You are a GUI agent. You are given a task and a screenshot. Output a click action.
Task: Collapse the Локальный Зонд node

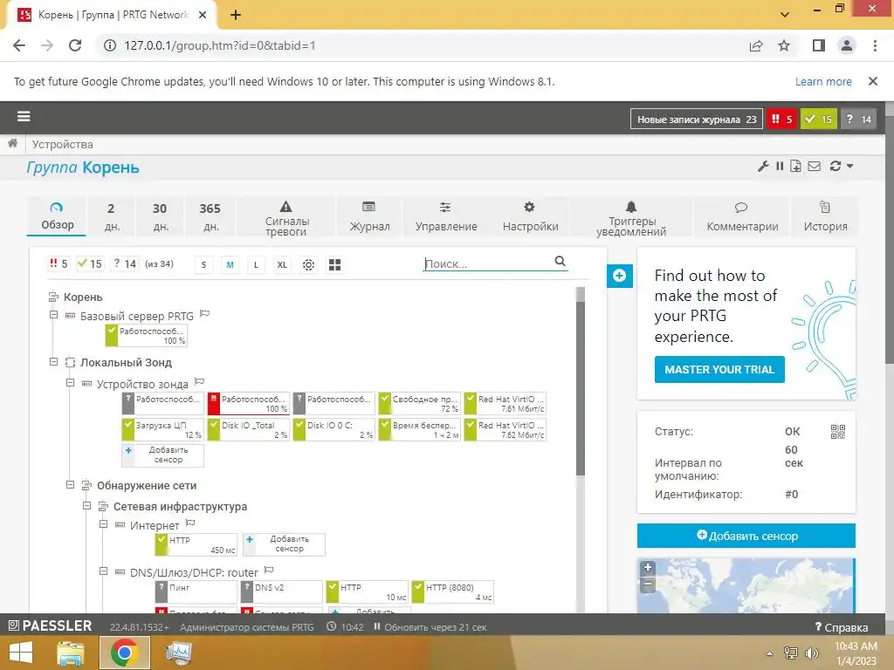(x=53, y=362)
